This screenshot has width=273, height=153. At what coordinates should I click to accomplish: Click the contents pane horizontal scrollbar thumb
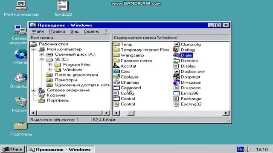tap(131, 113)
